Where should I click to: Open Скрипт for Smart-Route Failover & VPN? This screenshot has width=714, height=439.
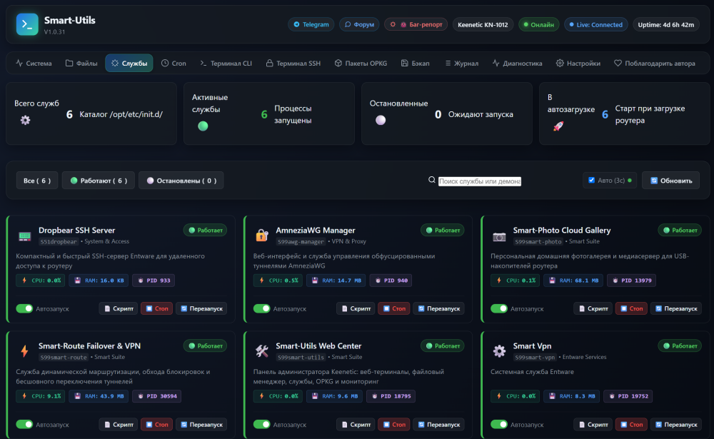(x=119, y=424)
